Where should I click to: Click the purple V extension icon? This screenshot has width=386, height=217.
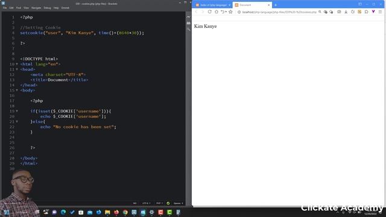(373, 12)
